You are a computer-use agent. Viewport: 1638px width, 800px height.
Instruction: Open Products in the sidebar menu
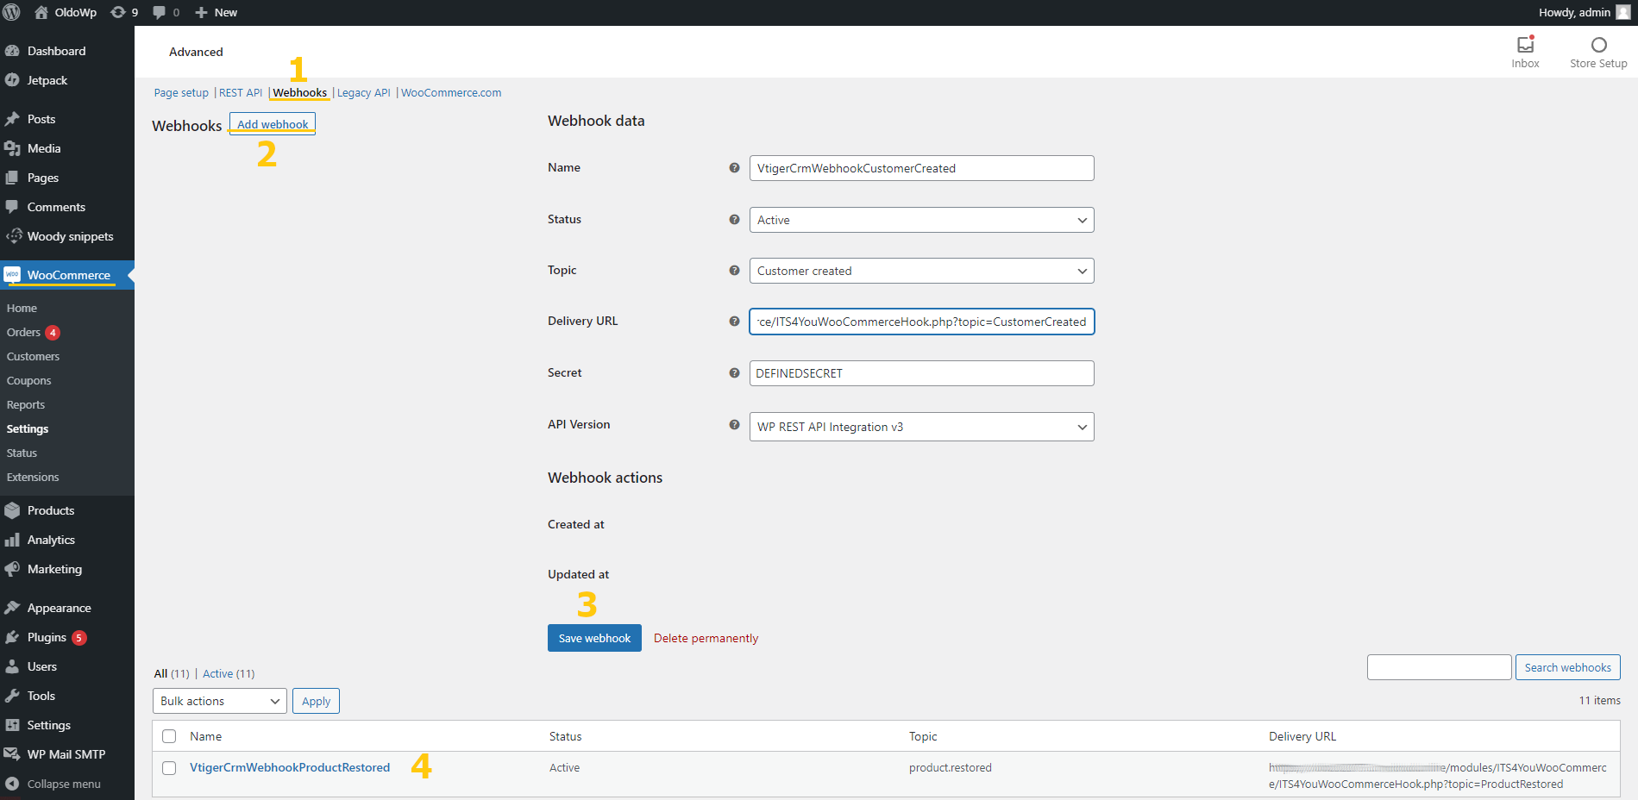pyautogui.click(x=51, y=510)
